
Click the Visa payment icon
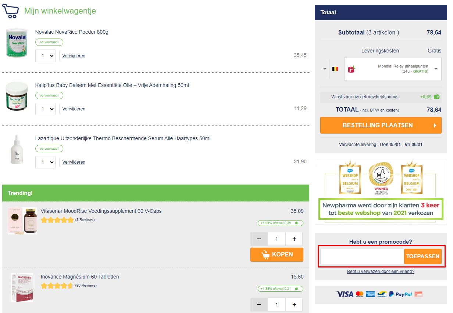[x=345, y=294]
